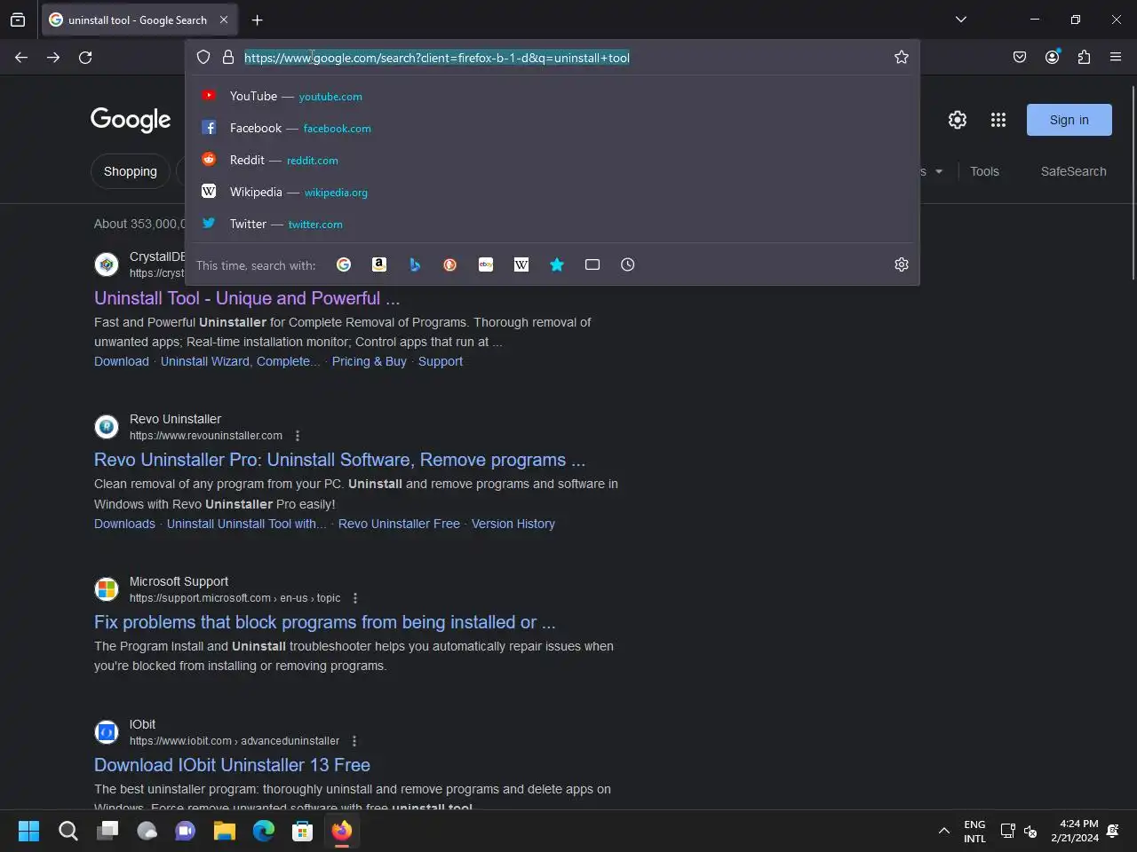
Task: Open search settings gear in dropdown
Action: click(x=902, y=264)
